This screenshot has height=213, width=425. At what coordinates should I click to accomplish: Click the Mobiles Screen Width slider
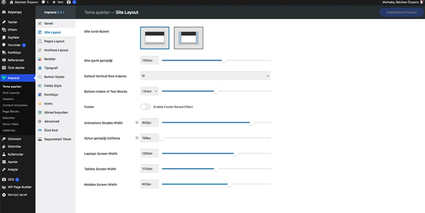216,184
